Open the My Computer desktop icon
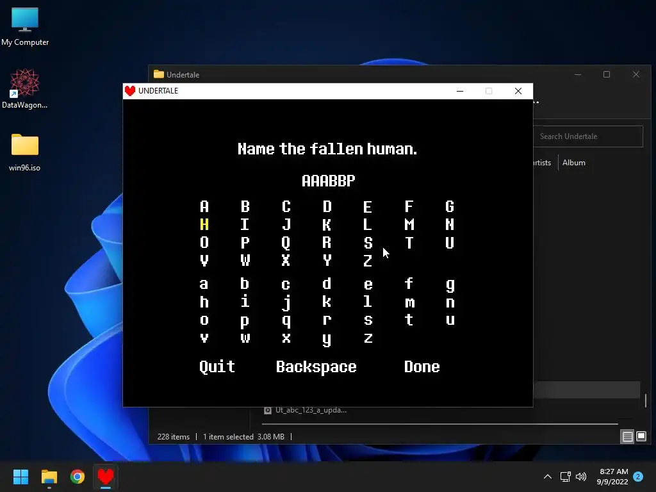 click(25, 26)
